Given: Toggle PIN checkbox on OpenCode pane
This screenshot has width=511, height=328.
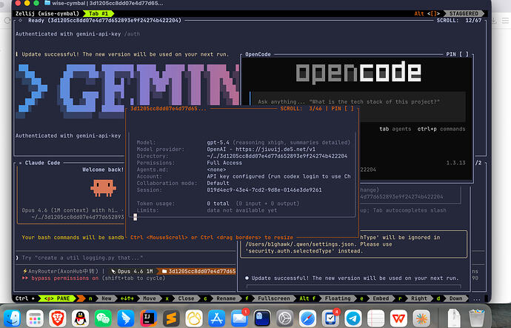Looking at the screenshot, I should (464, 54).
